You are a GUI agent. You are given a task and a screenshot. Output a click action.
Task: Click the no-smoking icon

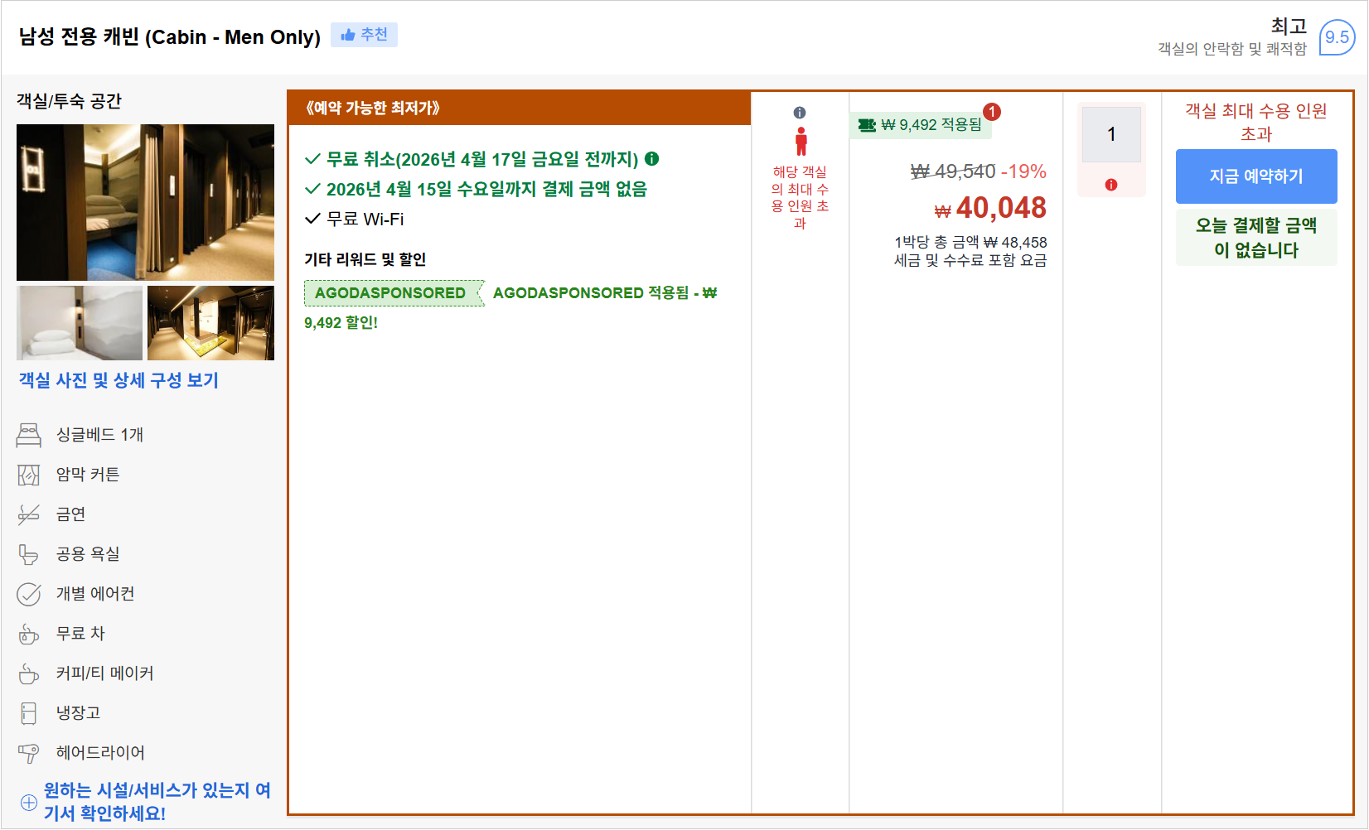(29, 514)
